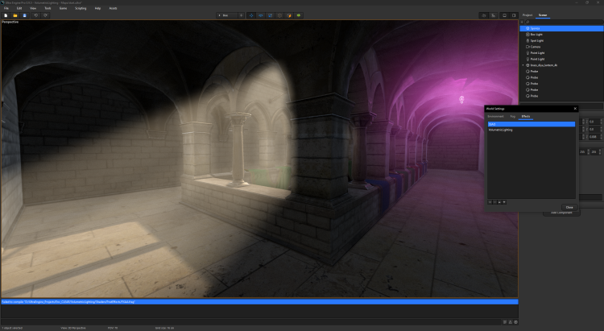Screen dimensions: 604x331
Task: Click the green Play button icon
Action: click(x=299, y=15)
